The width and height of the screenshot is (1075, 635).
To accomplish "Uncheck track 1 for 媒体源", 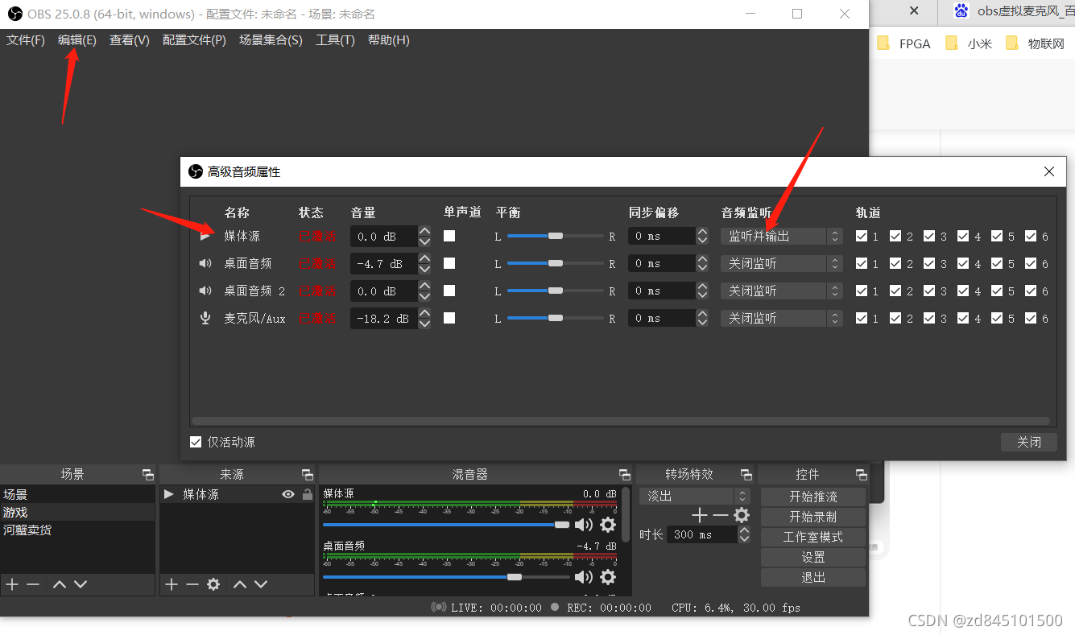I will 862,236.
